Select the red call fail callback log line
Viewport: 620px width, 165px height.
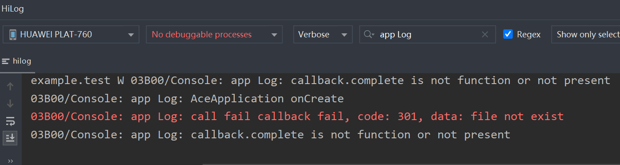click(297, 117)
